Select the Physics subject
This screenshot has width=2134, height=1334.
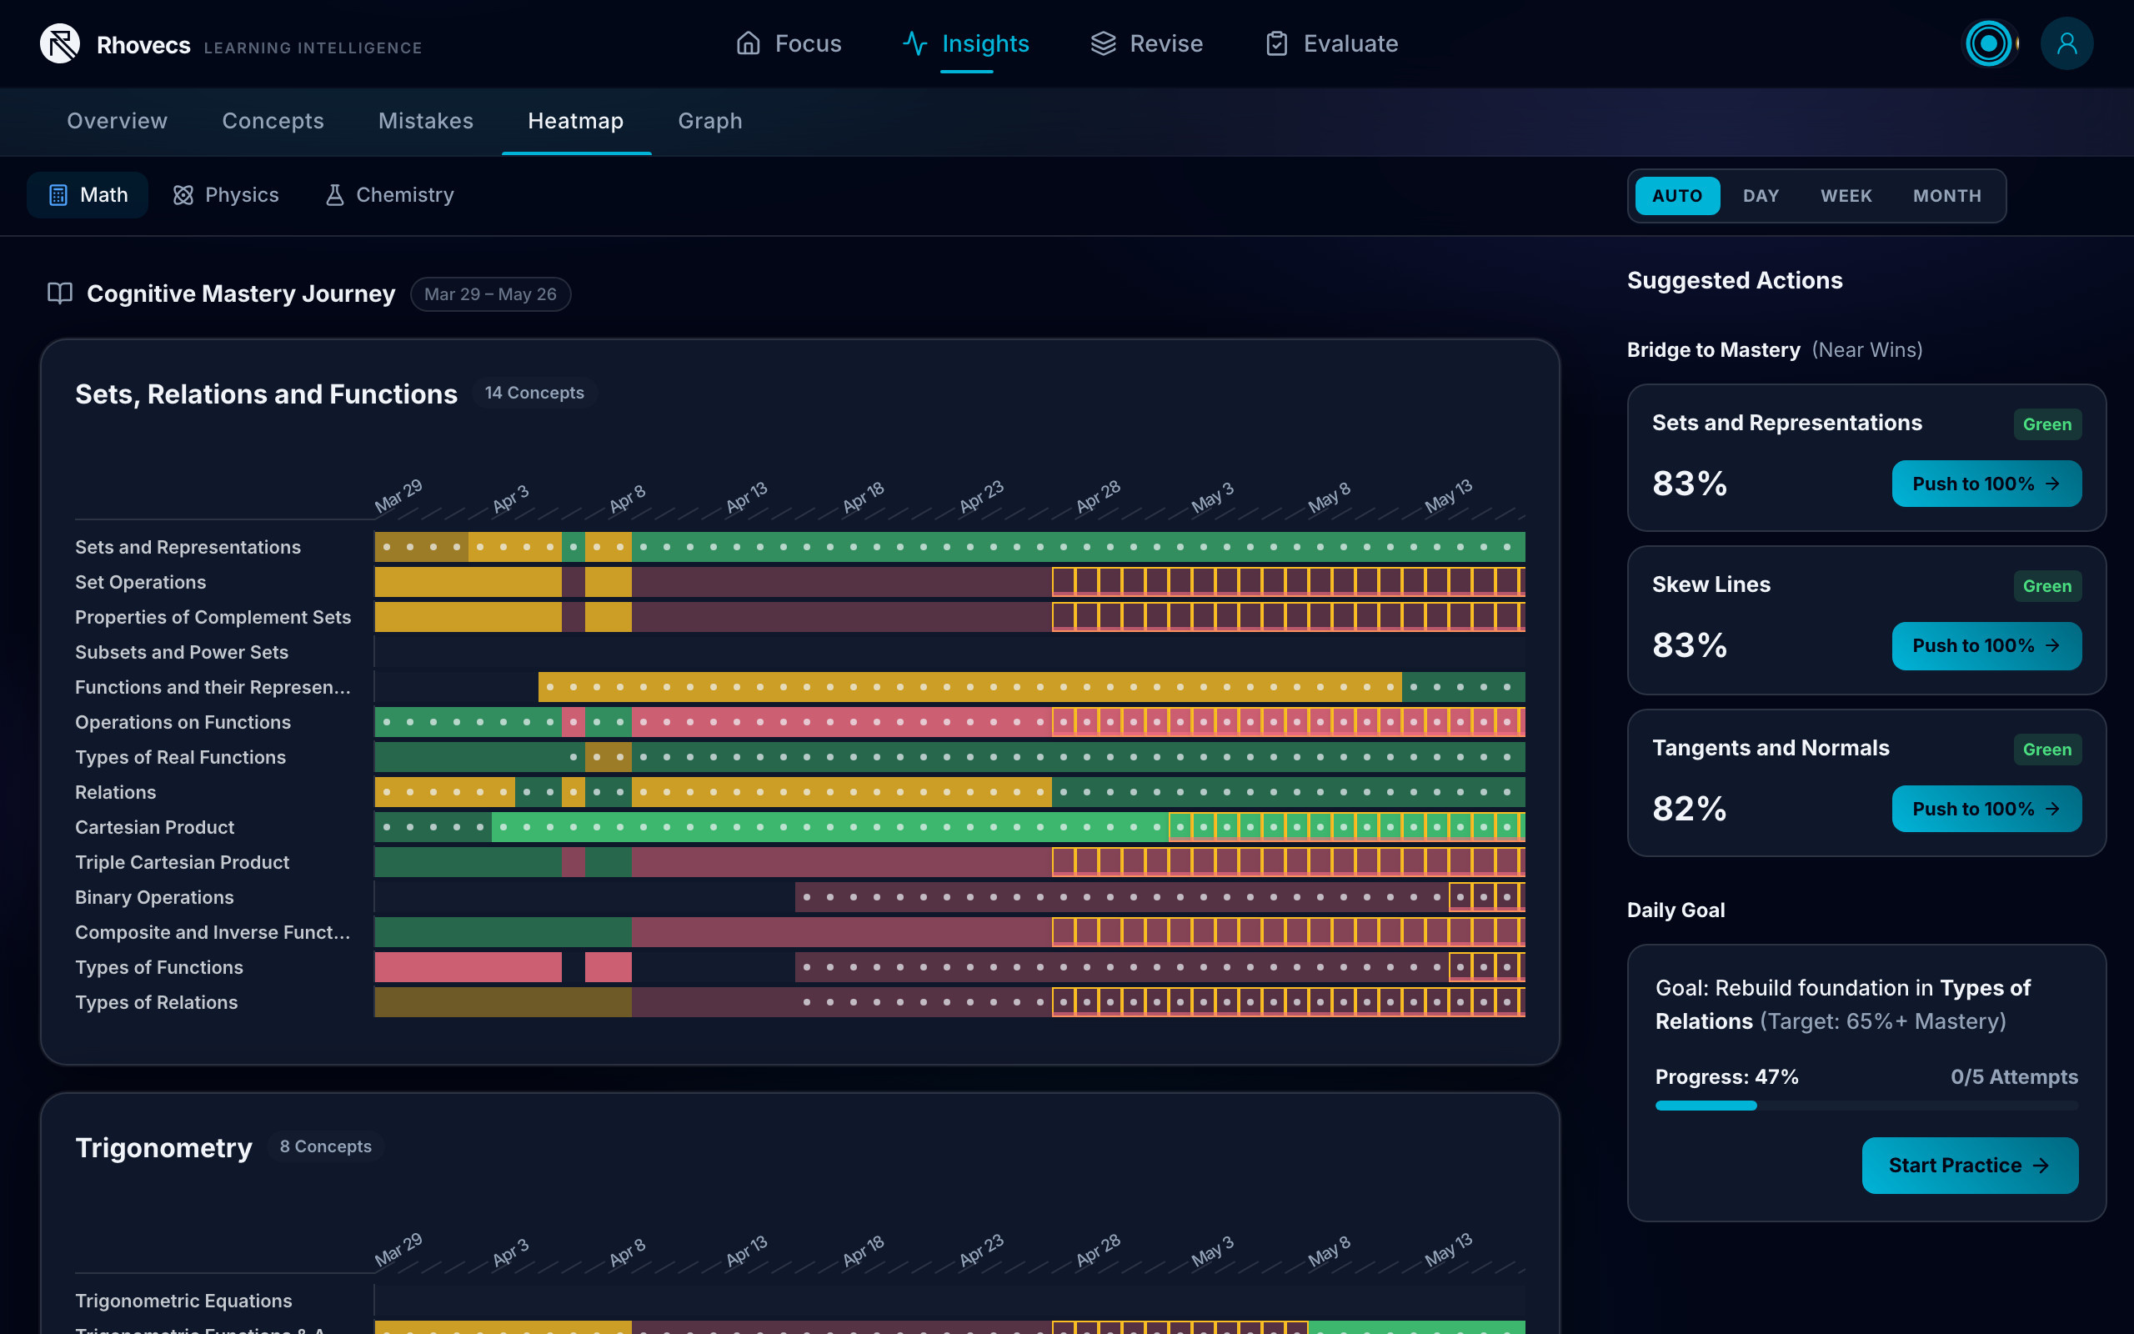tap(226, 195)
